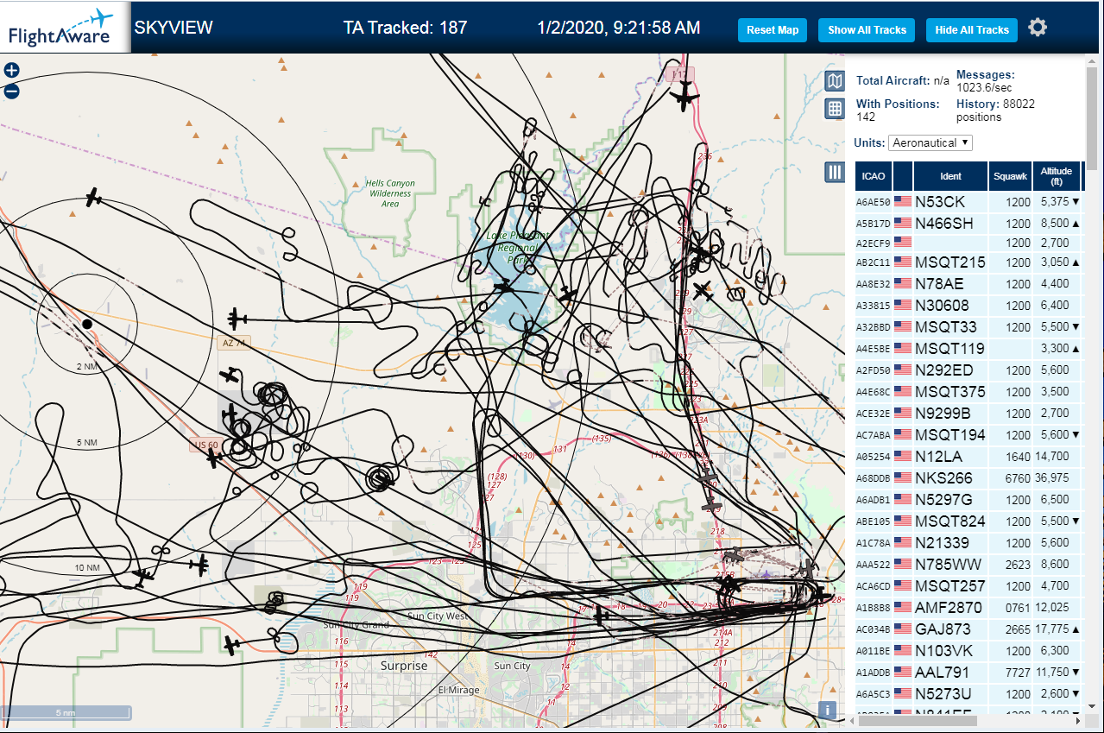Click the date and time display
This screenshot has height=733, width=1104.
[x=618, y=28]
